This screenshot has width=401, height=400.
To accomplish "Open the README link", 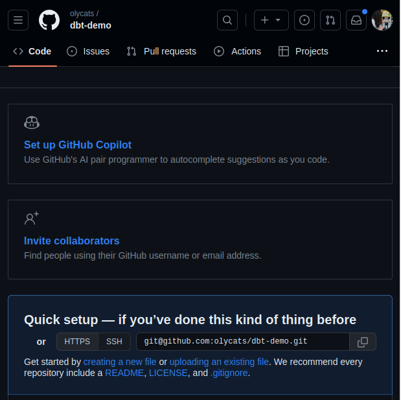I will [124, 373].
